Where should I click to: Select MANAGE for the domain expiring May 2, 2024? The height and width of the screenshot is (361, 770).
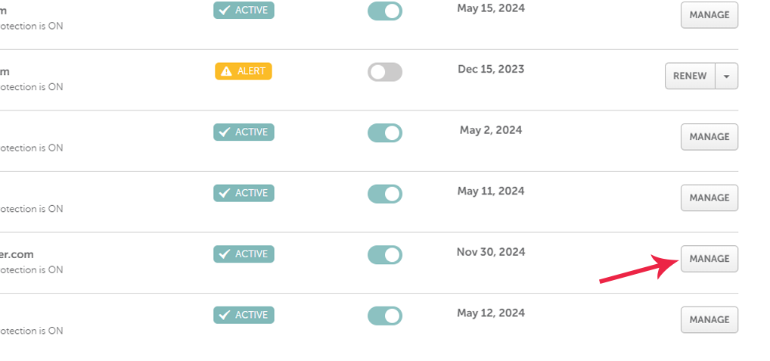click(x=709, y=137)
